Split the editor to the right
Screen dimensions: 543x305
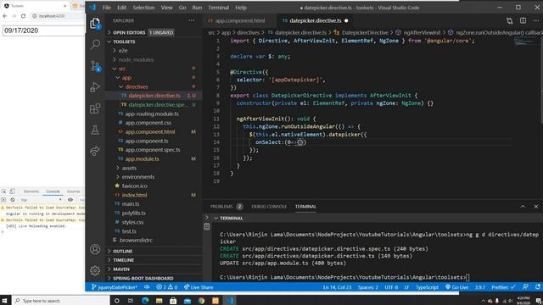pos(523,20)
